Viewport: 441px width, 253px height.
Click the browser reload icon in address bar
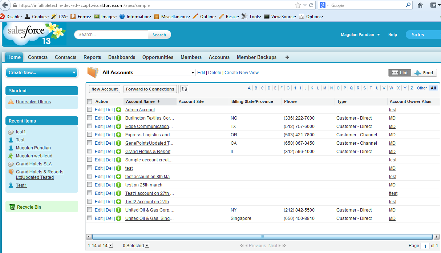pyautogui.click(x=311, y=5)
